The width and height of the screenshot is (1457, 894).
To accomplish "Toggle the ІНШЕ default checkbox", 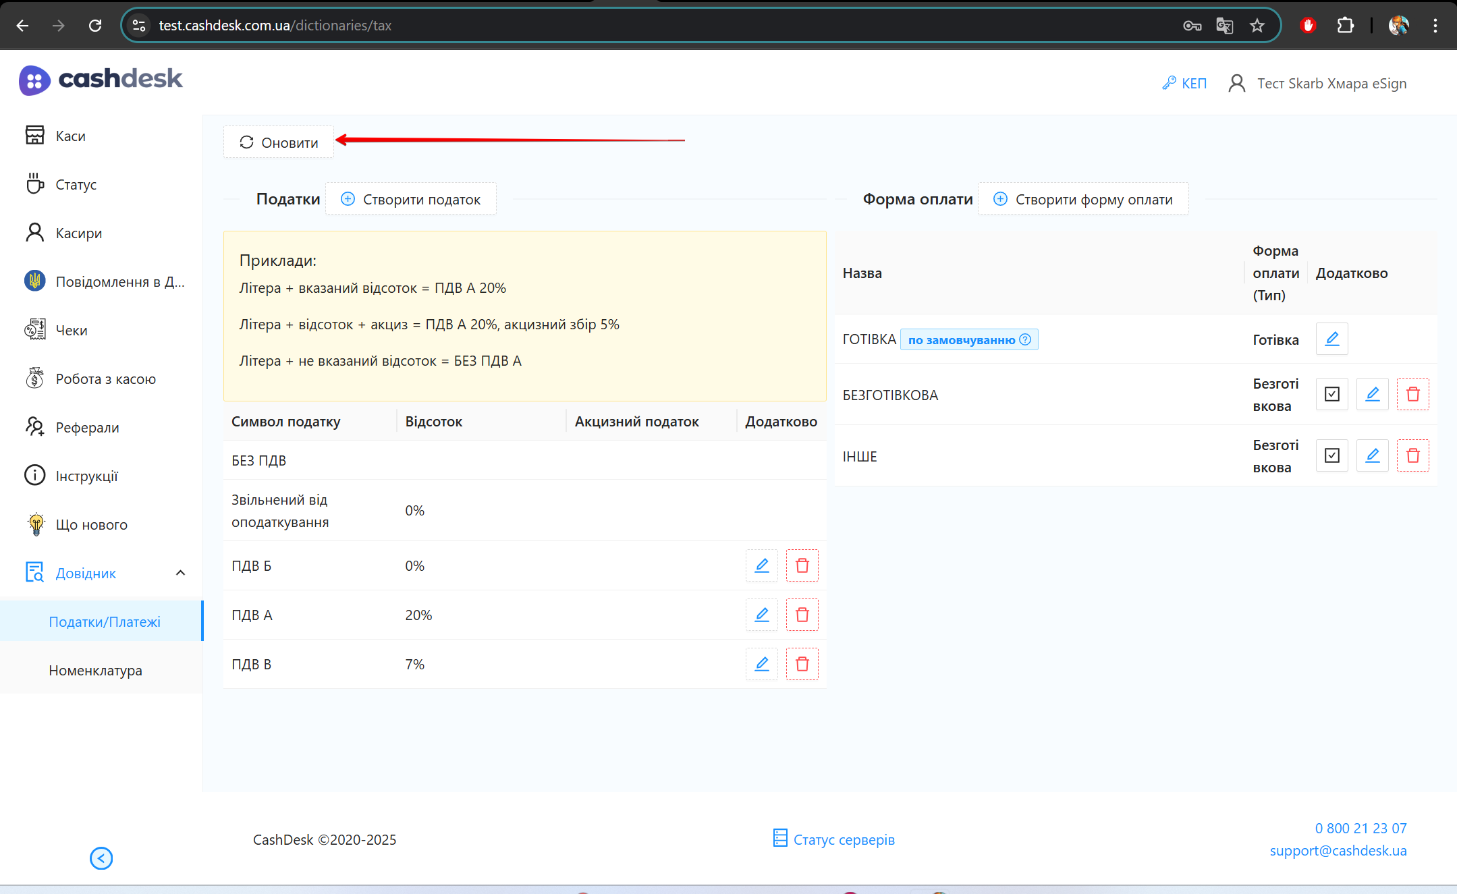I will [x=1331, y=455].
